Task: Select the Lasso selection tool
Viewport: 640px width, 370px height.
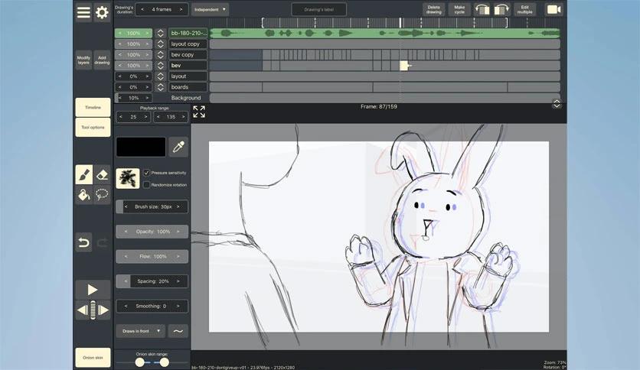Action: pos(102,195)
